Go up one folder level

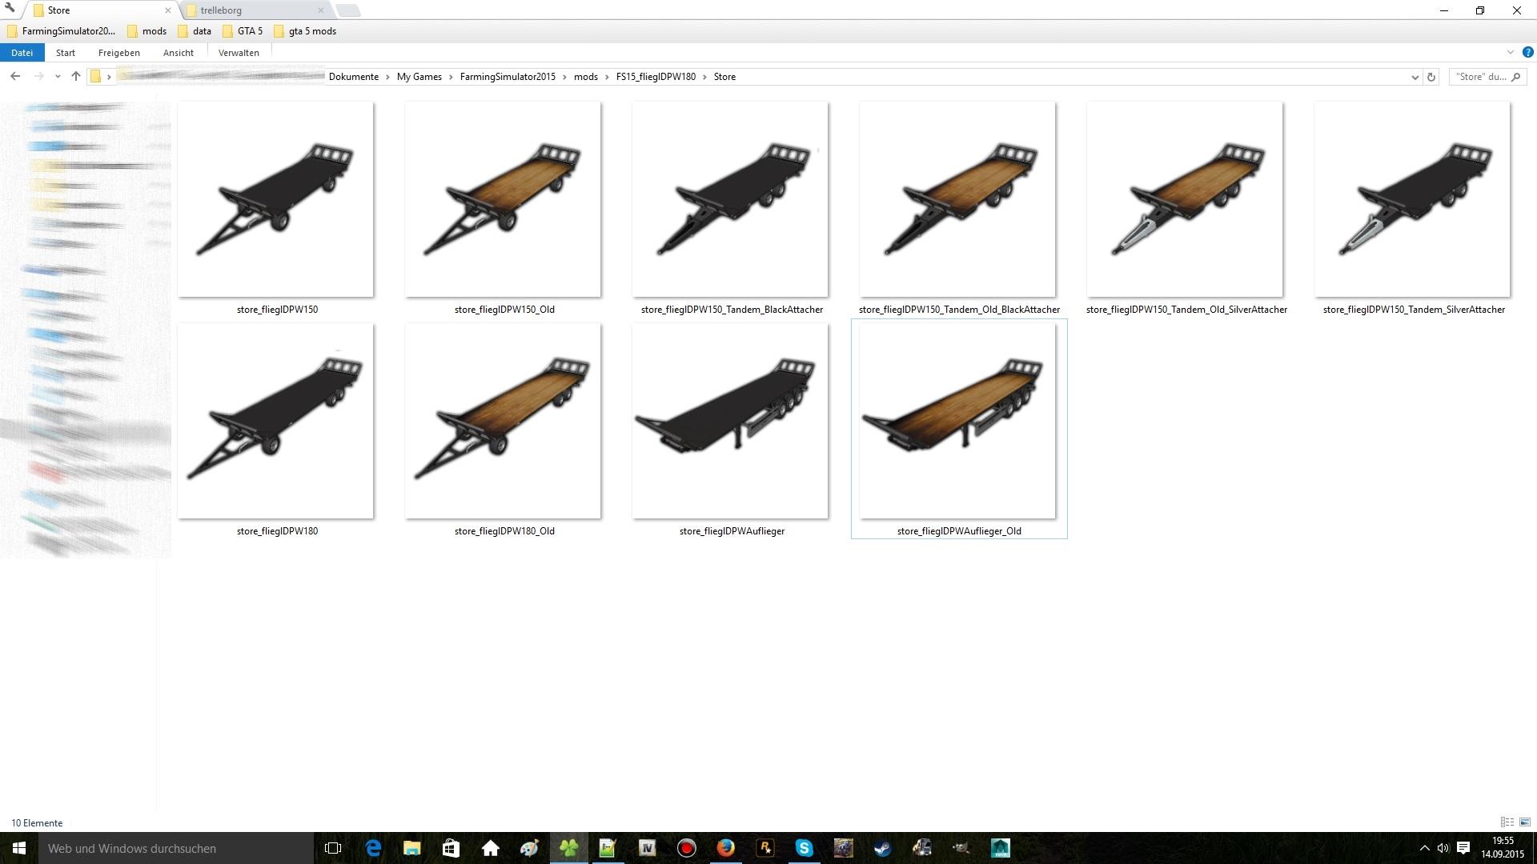point(76,77)
